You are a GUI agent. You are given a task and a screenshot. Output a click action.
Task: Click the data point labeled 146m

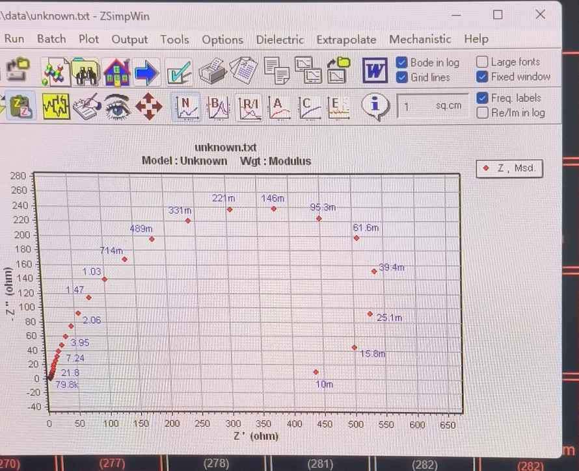[x=274, y=209]
